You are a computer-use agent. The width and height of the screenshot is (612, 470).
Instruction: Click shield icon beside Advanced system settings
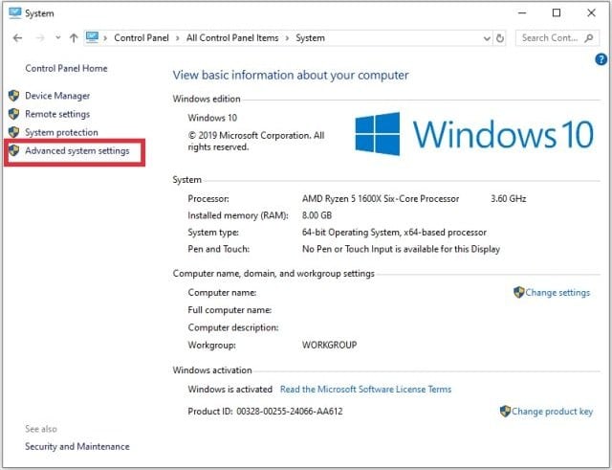tap(13, 150)
